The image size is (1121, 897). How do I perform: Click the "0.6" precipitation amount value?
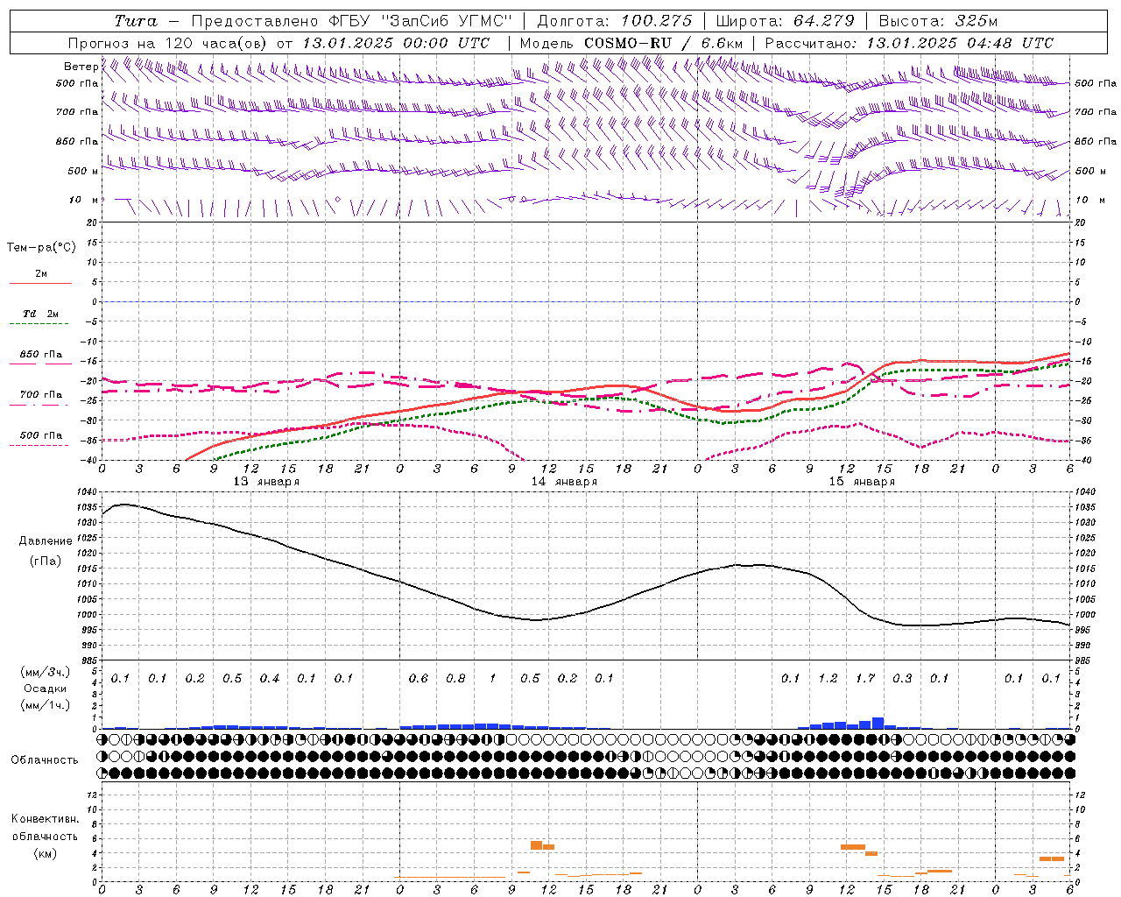[x=419, y=678]
